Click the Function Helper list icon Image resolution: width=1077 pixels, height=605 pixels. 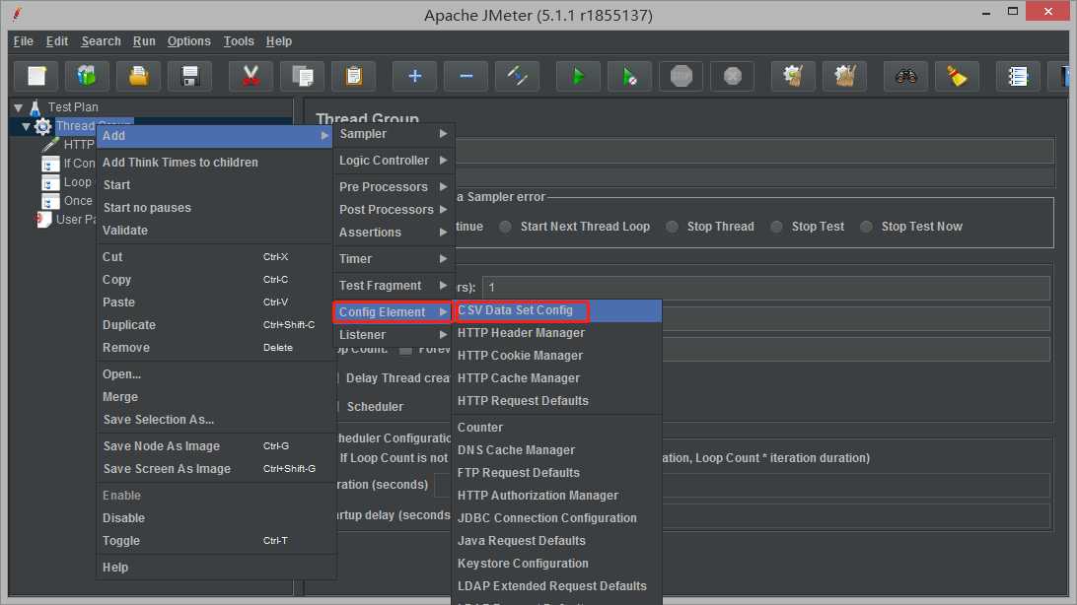coord(1017,76)
